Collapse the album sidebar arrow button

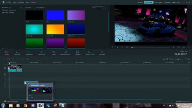pyautogui.click(x=21, y=8)
